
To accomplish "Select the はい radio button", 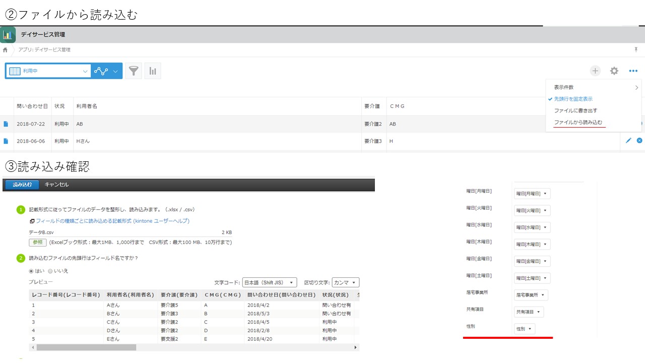I will 31,271.
